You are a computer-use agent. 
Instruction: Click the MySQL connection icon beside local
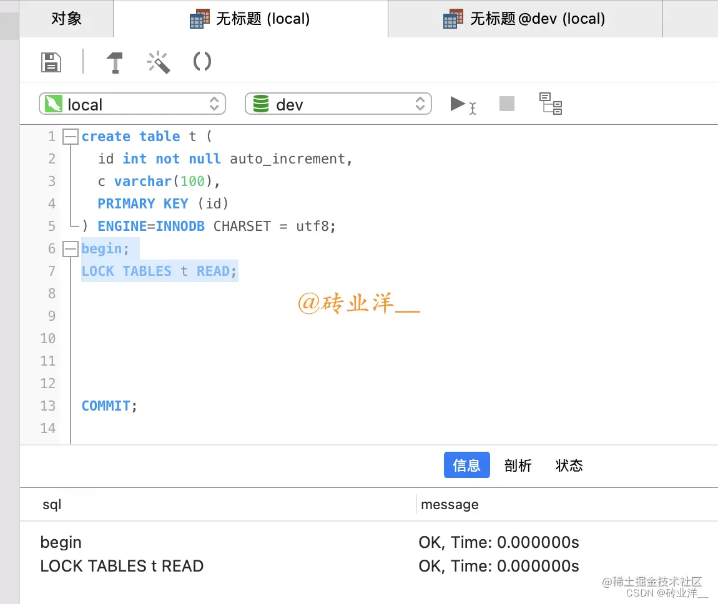pyautogui.click(x=54, y=104)
